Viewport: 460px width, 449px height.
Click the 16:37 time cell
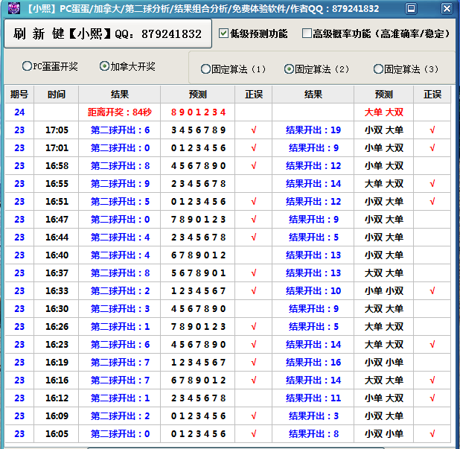click(57, 273)
